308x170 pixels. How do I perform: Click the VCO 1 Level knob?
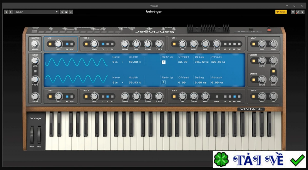point(94,44)
